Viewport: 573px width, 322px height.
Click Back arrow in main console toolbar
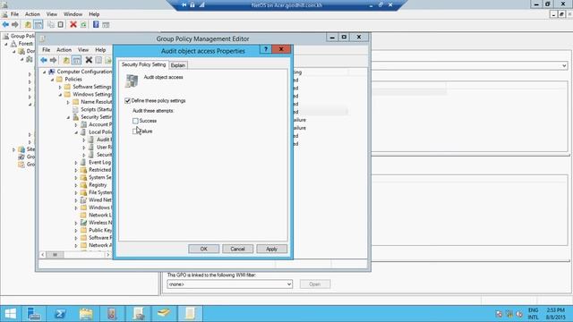click(5, 24)
